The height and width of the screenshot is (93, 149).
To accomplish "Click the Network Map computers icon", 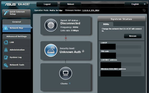I will 6,28.
